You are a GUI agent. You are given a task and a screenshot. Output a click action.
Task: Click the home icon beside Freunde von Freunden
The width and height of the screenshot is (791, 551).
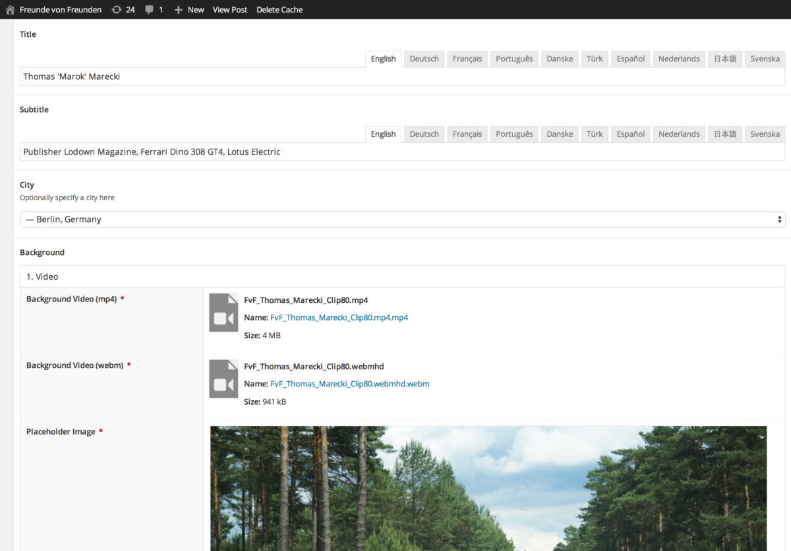point(10,10)
